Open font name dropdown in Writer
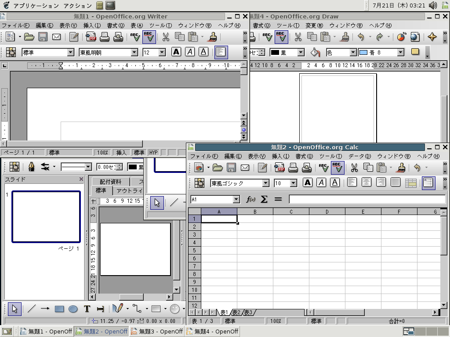450x337 pixels. [134, 53]
